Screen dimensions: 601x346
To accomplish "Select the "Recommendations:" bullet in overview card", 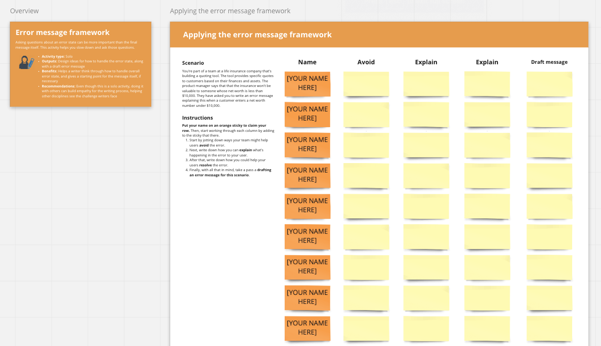I will pos(92,91).
